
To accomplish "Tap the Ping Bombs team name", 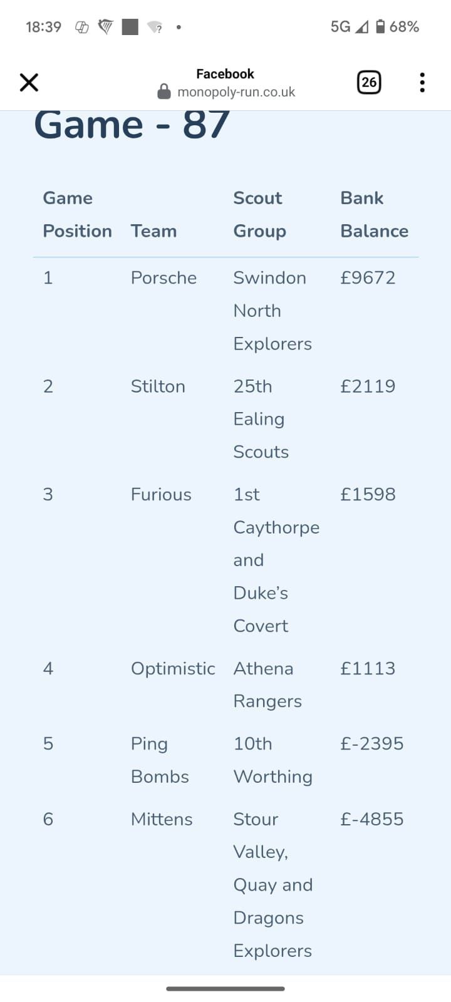I will point(160,760).
